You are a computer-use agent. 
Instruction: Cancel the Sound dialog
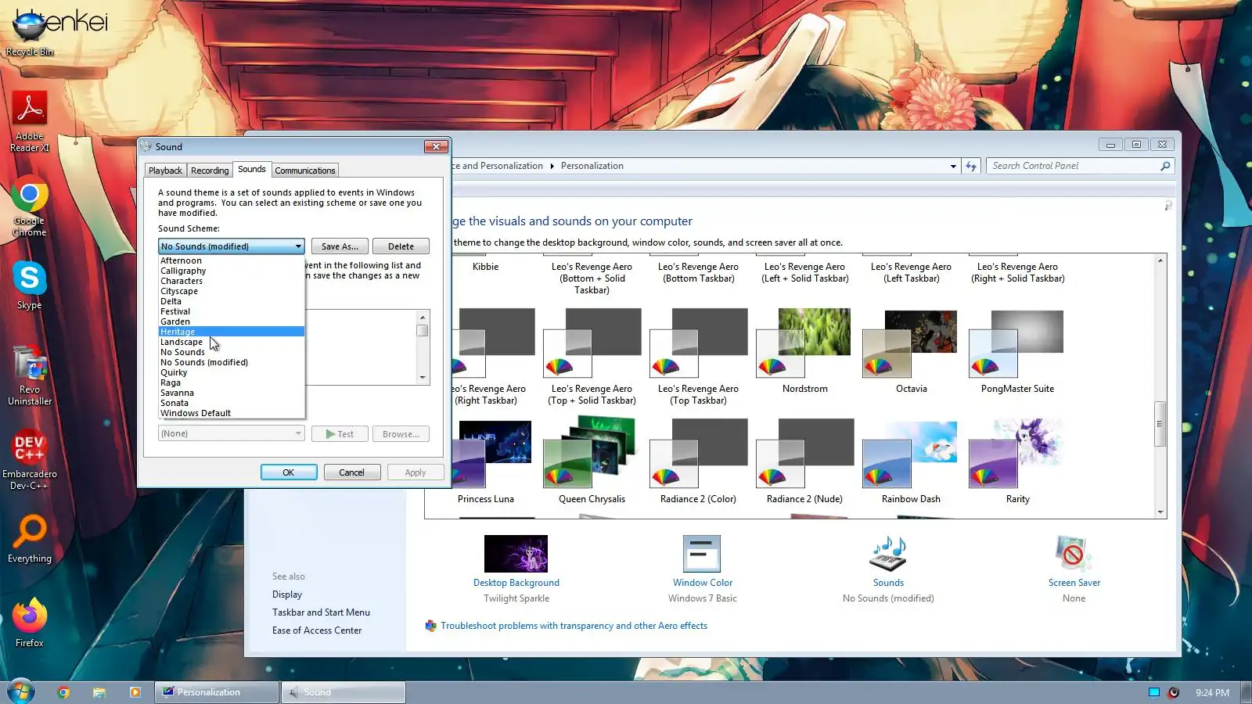click(x=351, y=472)
